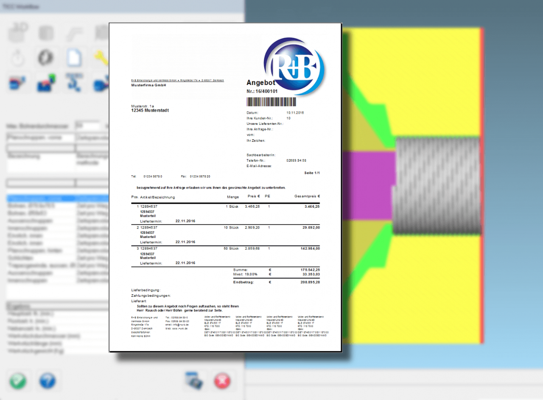Image resolution: width=543 pixels, height=400 pixels.
Task: Click the PDF print icon at the bottom
Action: coord(194,381)
